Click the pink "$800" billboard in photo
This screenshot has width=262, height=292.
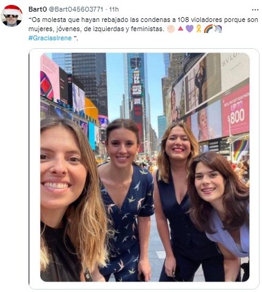tap(236, 111)
